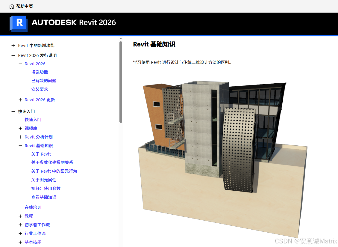Screen dimensions: 338x247
Task: Click the building model illustration
Action: coord(223,159)
